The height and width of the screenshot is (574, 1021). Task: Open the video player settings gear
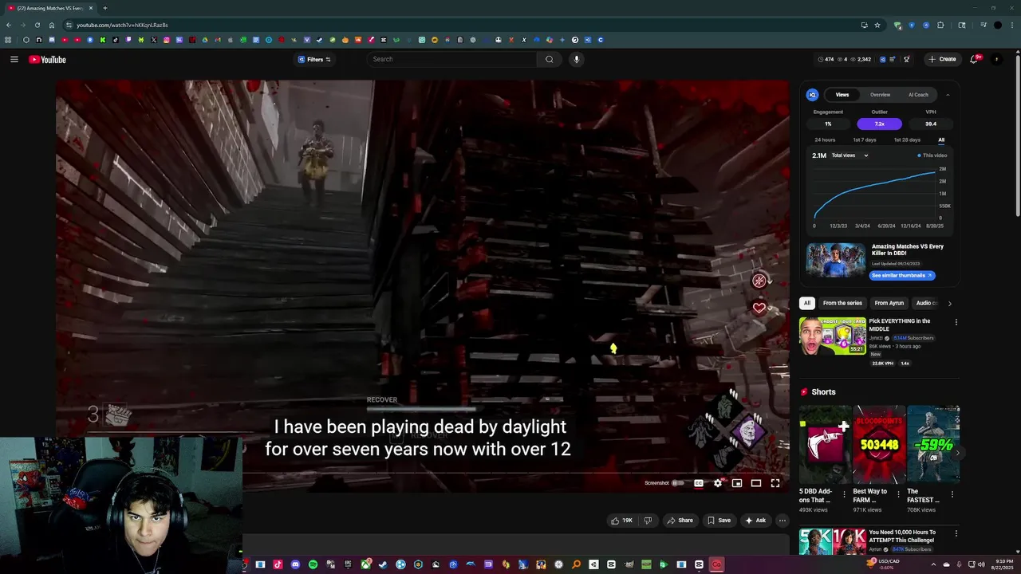point(718,483)
